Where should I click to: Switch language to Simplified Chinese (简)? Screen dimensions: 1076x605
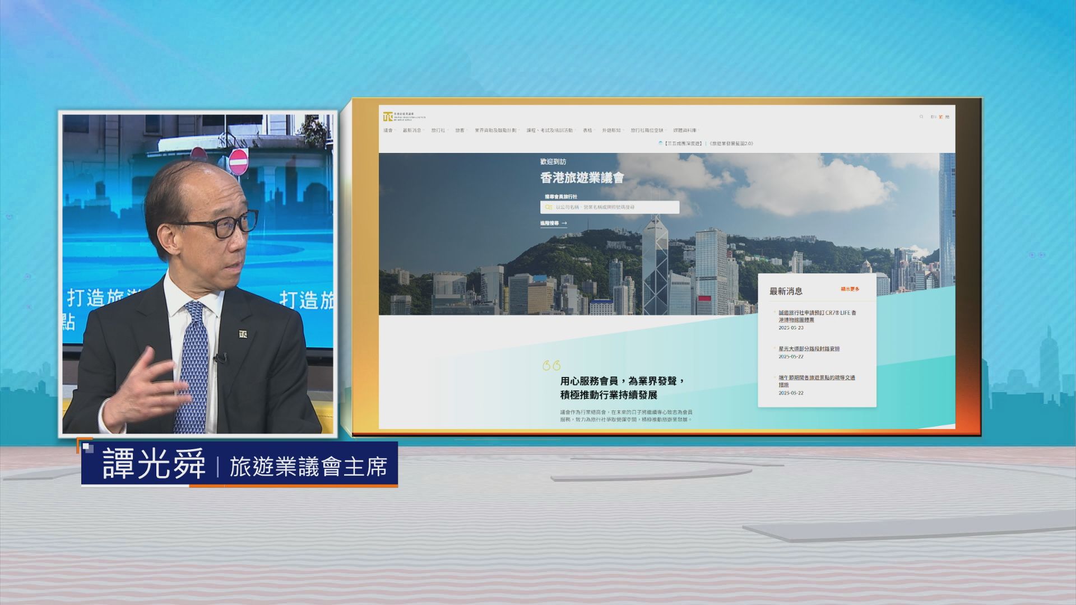pyautogui.click(x=948, y=117)
